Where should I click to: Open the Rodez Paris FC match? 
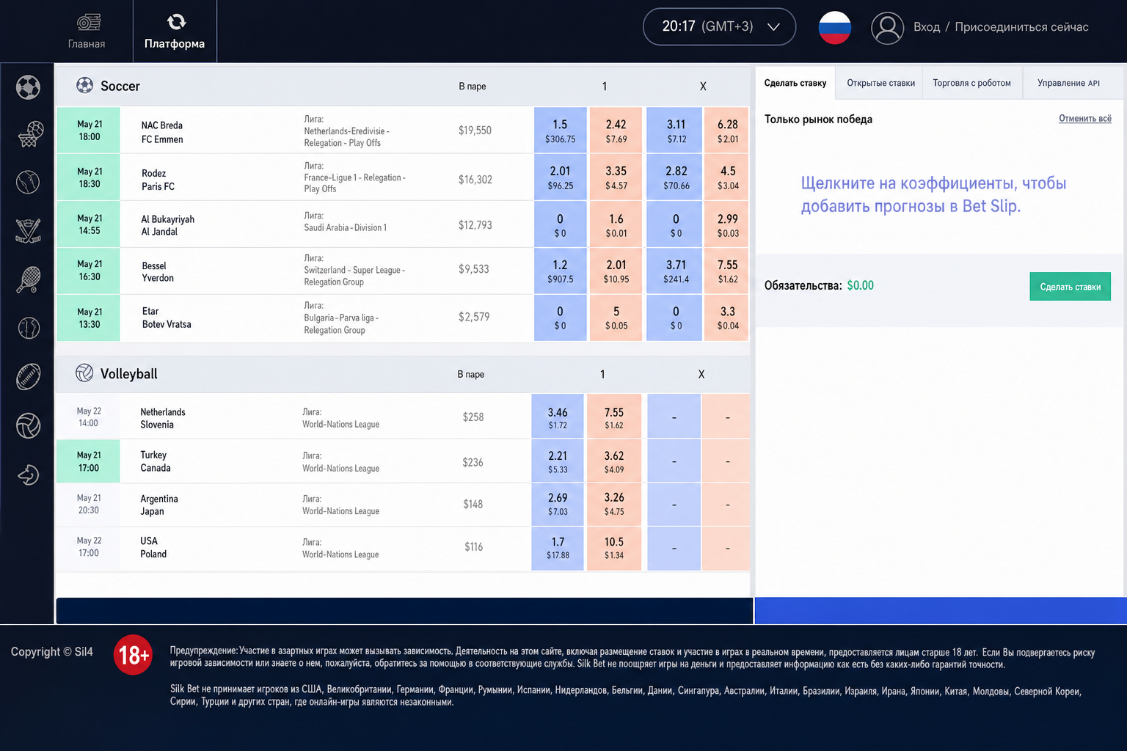[x=158, y=180]
